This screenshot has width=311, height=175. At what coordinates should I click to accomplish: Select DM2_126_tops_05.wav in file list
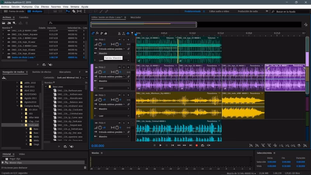(x=23, y=53)
